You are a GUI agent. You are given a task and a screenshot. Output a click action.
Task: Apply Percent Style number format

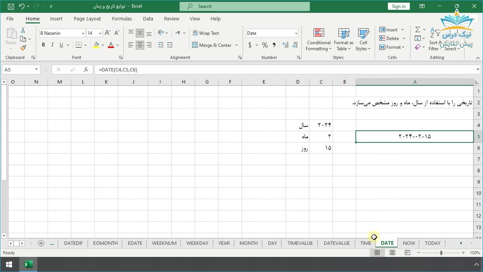coord(265,45)
